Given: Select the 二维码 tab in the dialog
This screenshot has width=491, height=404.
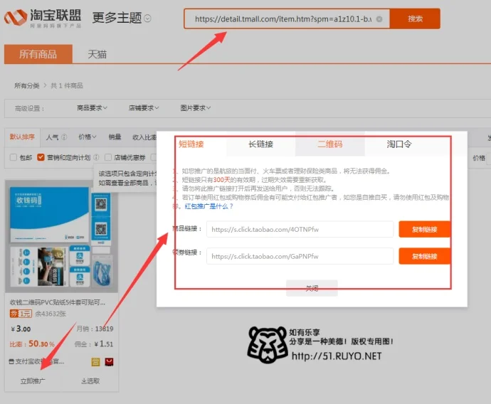Looking at the screenshot, I should (x=330, y=144).
